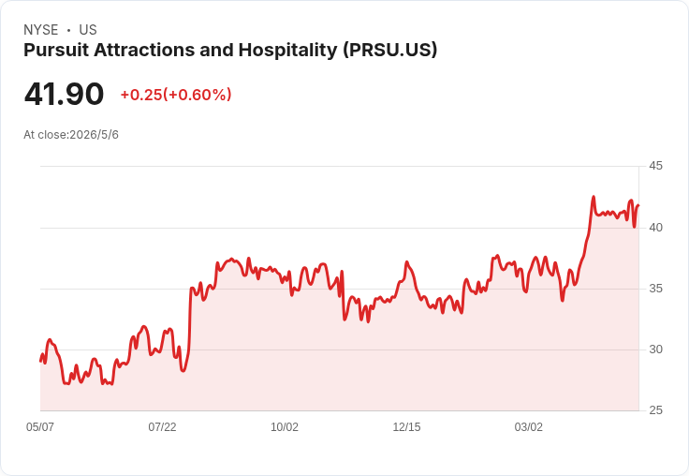Click the 45 y-axis price label

point(655,166)
